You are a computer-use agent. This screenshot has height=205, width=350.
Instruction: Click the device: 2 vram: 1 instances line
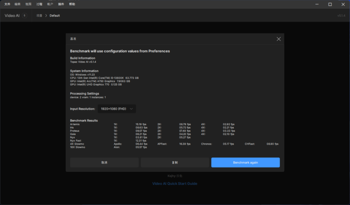tap(88, 97)
